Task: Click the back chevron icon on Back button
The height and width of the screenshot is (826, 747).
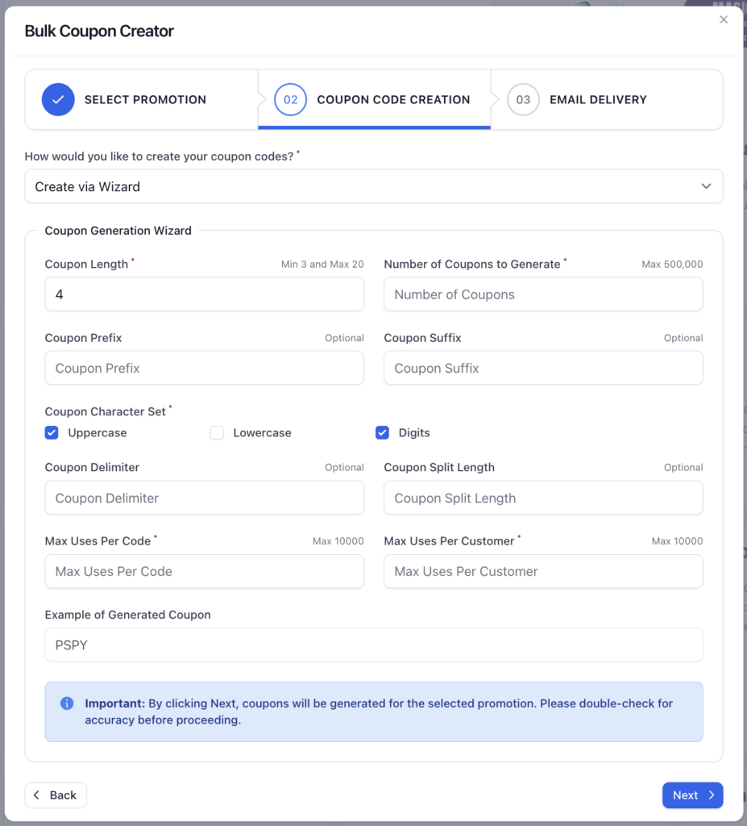Action: pos(38,795)
